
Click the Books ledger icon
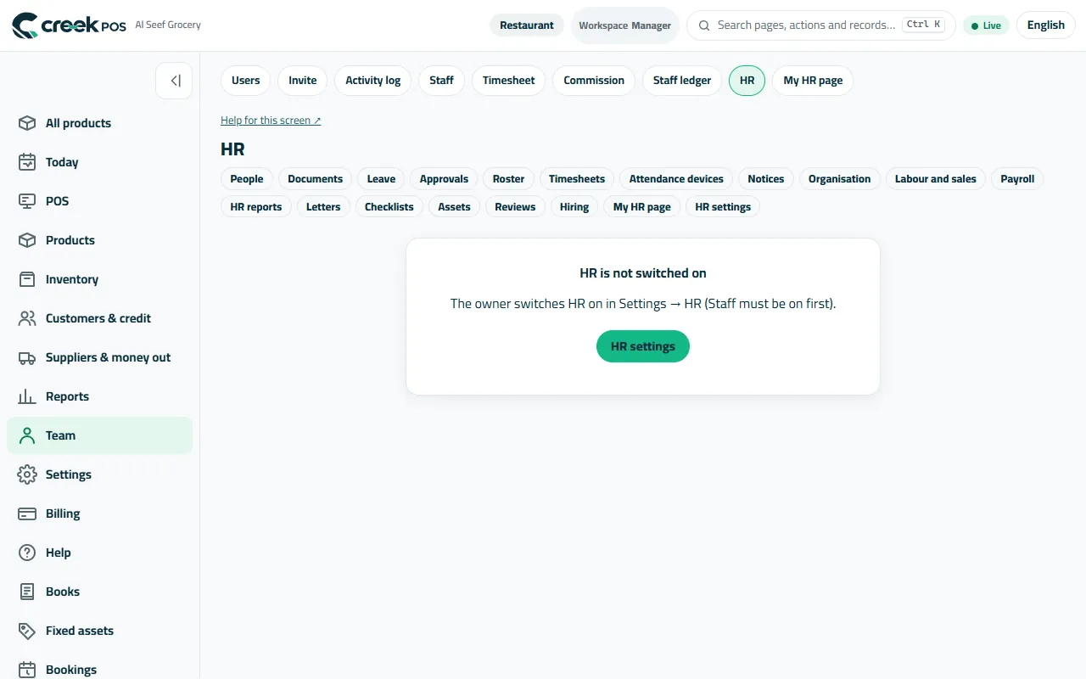27,592
